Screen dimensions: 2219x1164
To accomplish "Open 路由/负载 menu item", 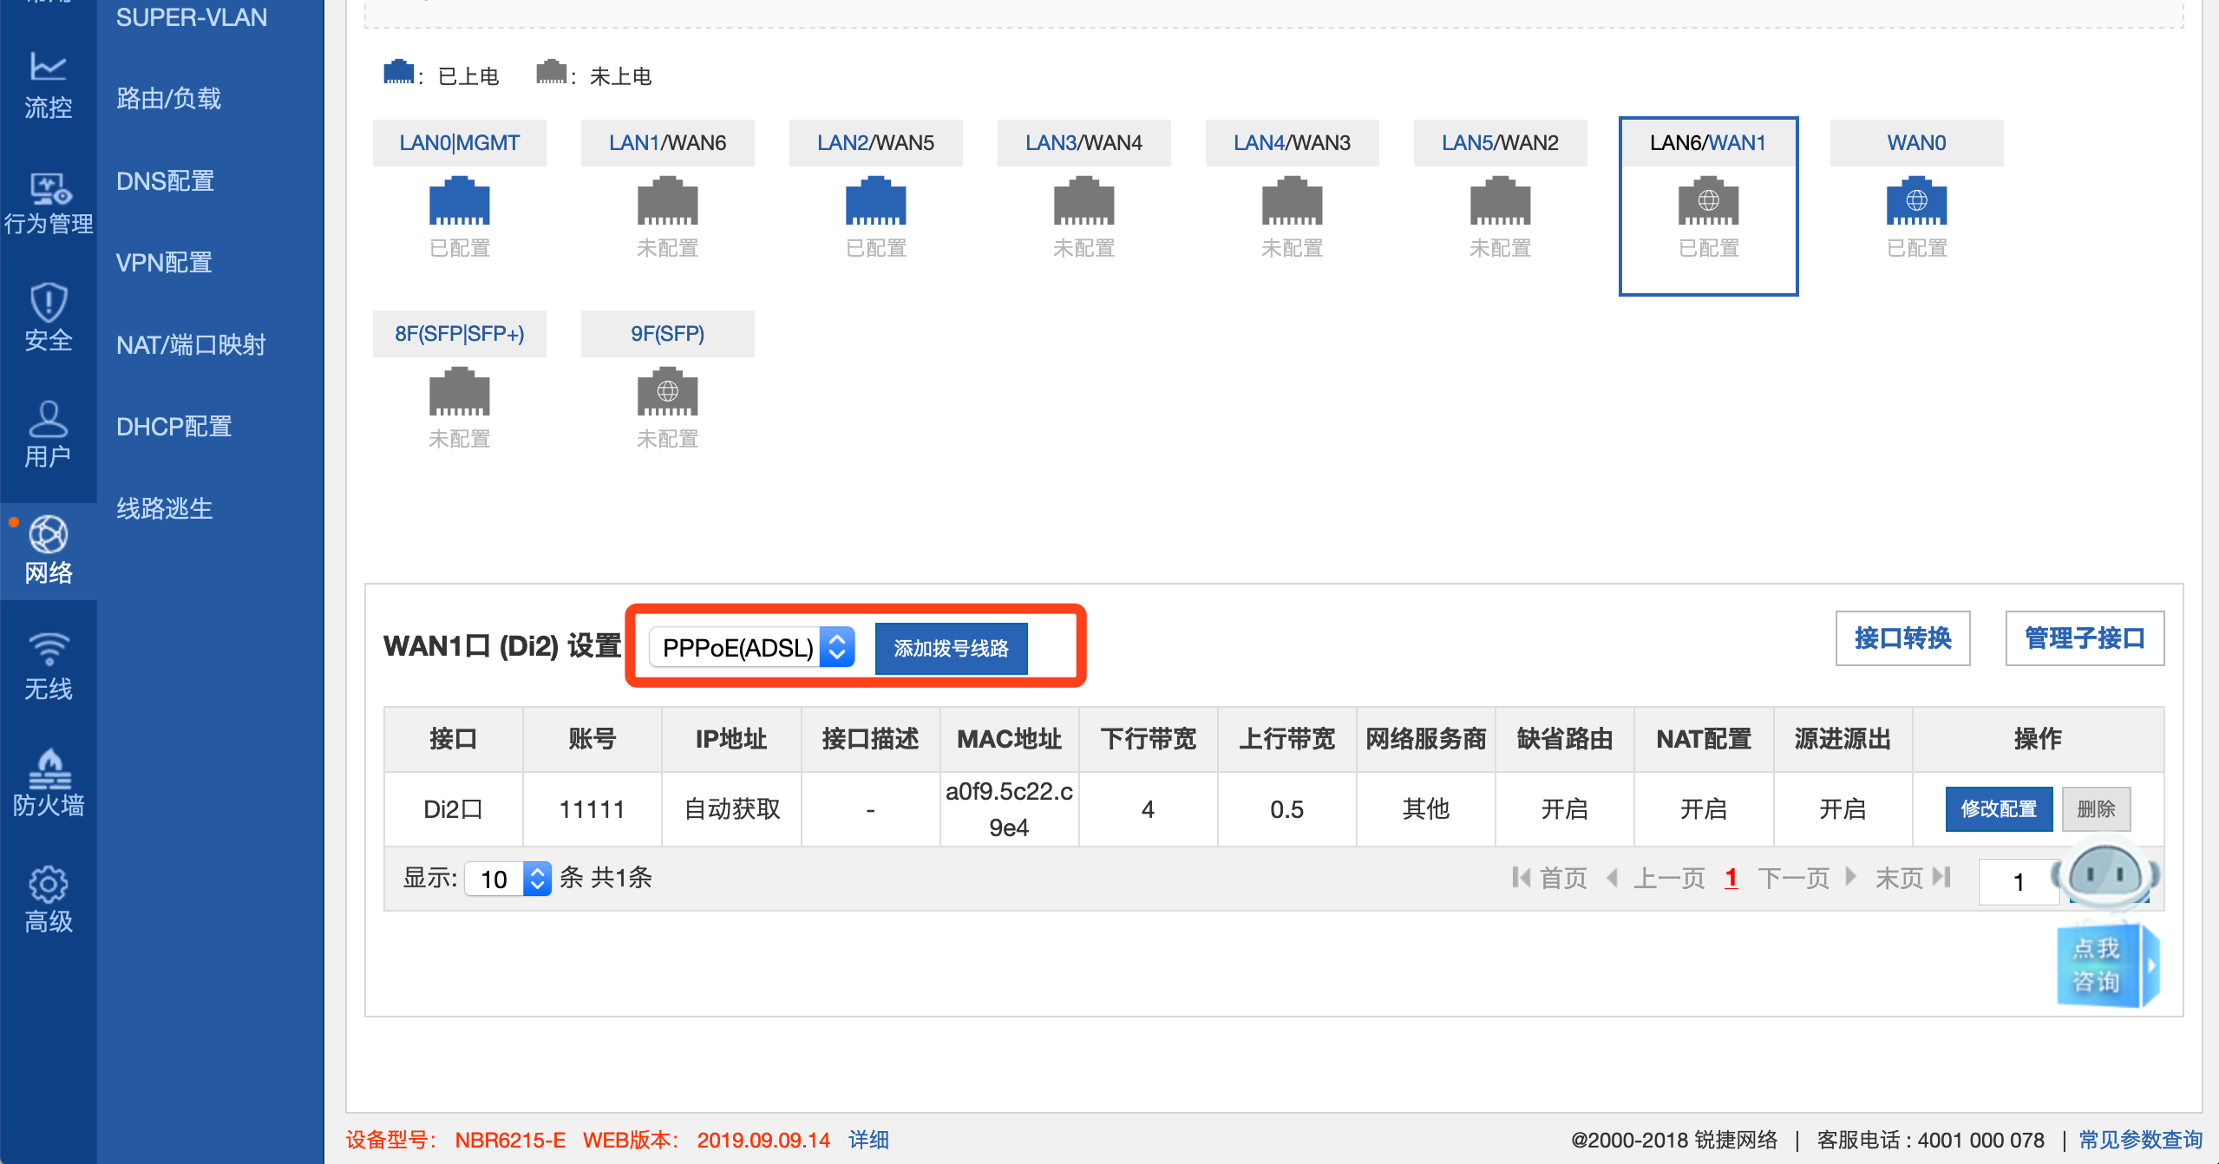I will [169, 99].
